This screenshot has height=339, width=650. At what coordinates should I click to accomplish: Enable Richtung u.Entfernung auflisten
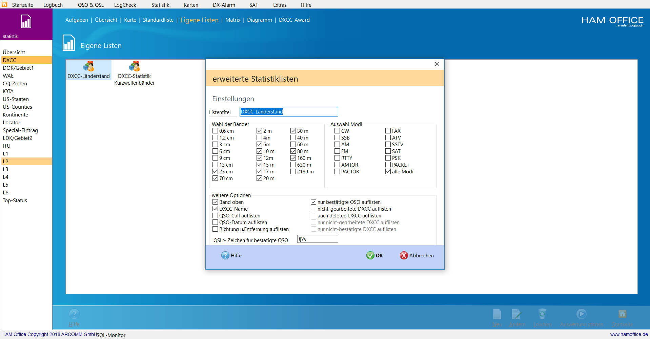215,229
